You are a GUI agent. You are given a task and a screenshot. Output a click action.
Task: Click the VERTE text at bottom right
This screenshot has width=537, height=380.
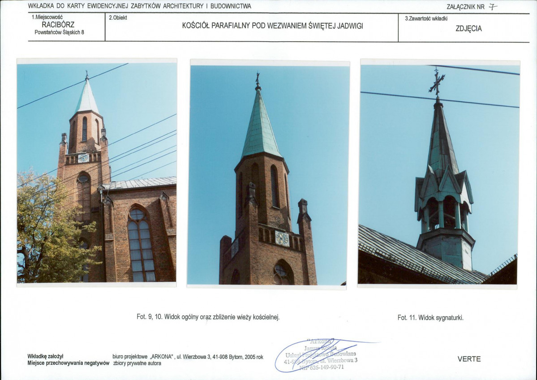click(469, 359)
